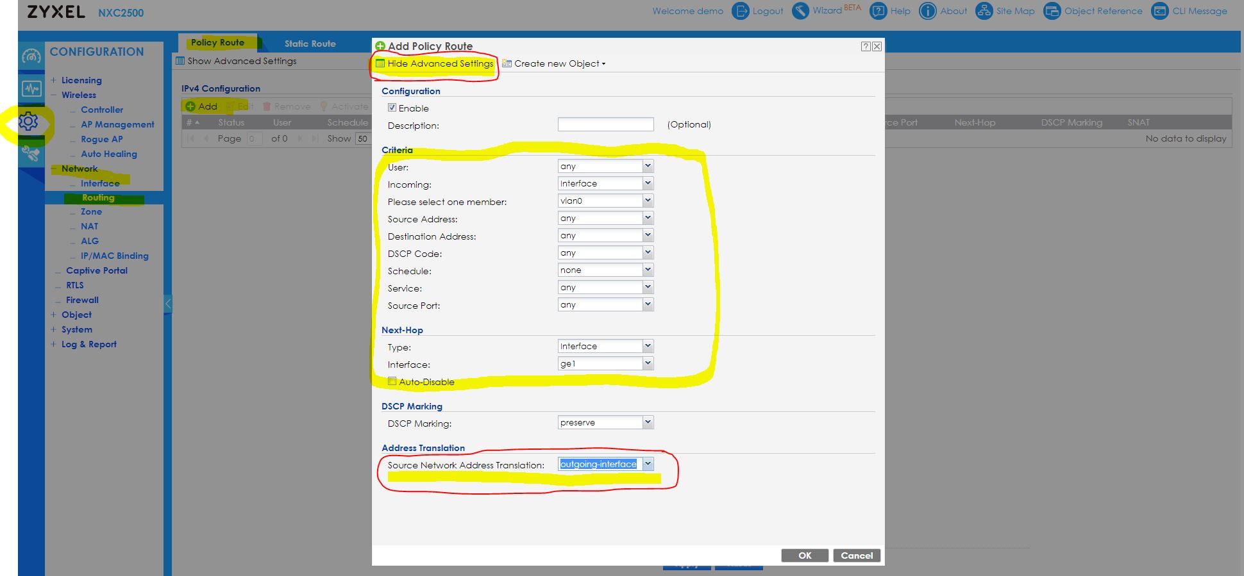Select the Monitor icon in left sidebar

click(31, 88)
